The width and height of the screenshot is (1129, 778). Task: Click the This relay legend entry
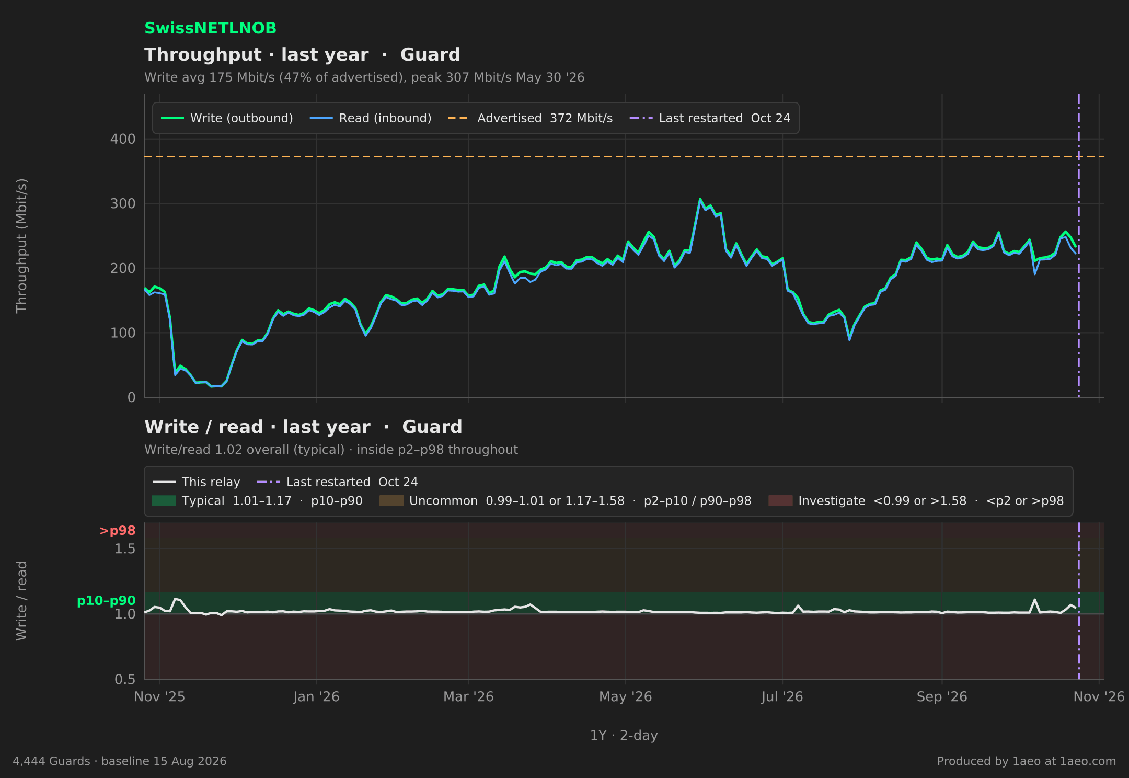pos(197,482)
